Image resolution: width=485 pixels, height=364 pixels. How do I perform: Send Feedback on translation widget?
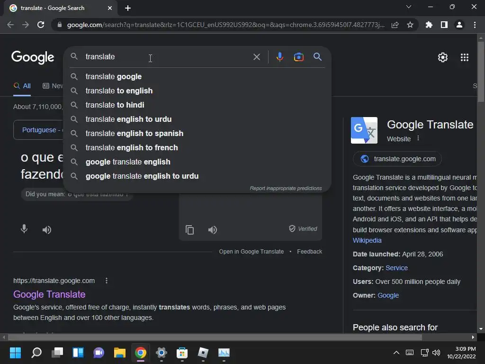pyautogui.click(x=309, y=252)
